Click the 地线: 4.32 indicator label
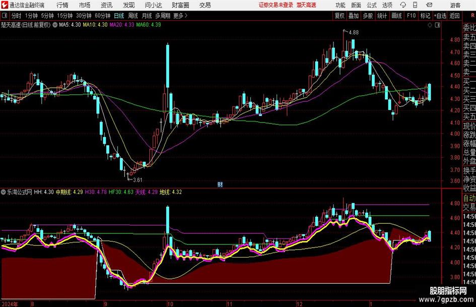Screen dimensions: 476x307 pos(171,192)
